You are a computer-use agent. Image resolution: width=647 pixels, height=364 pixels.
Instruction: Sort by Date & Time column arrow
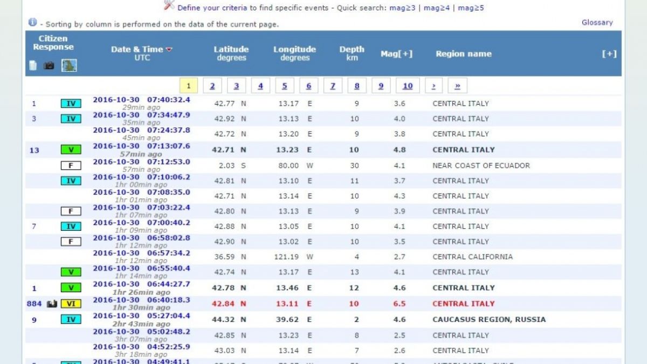(169, 50)
